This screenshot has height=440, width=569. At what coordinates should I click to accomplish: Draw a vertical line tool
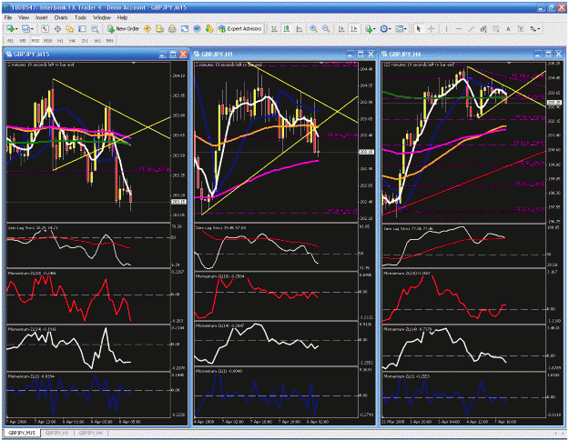446,28
